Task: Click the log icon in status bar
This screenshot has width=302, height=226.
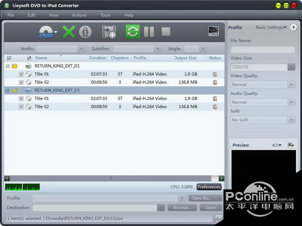Action: click(218, 218)
